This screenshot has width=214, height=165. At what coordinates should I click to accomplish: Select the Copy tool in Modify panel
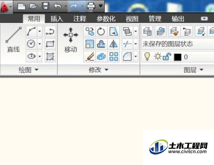[89, 31]
